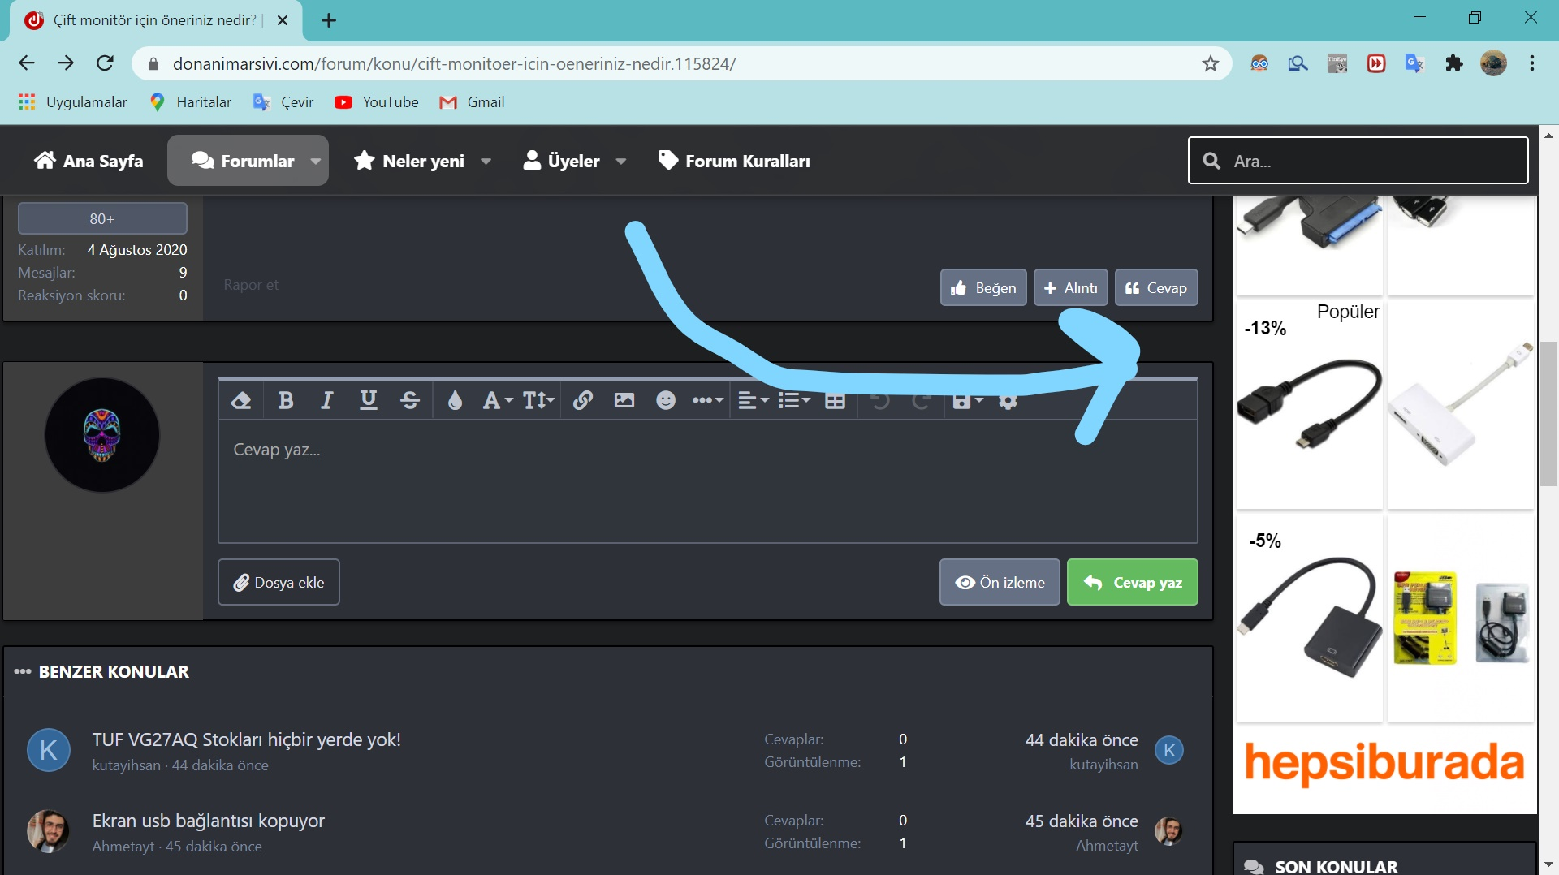
Task: Click the 'Ön izleme' preview button
Action: 1000,582
